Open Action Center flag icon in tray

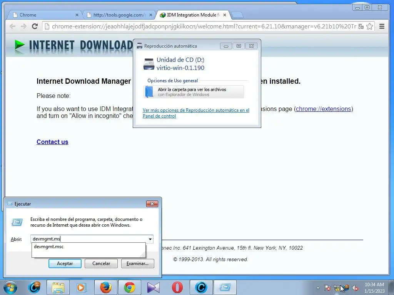click(327, 288)
